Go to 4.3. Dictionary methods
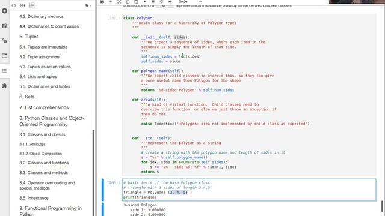The image size is (385, 216). click(42, 16)
